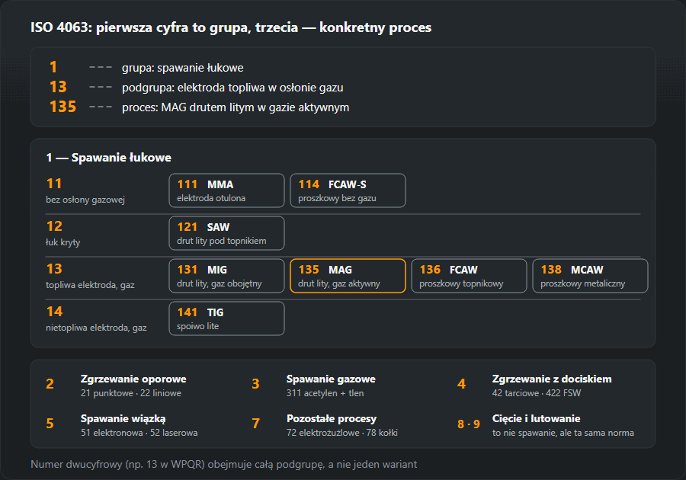The width and height of the screenshot is (686, 480).
Task: Choose the 131 MIG process card
Action: [226, 276]
